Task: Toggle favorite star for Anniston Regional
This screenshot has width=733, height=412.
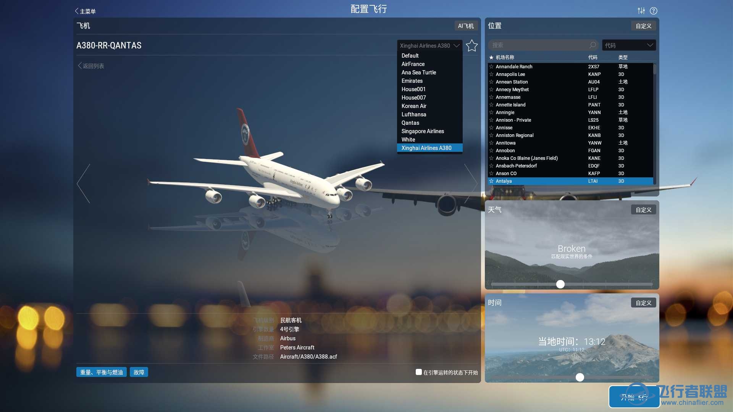Action: point(491,135)
